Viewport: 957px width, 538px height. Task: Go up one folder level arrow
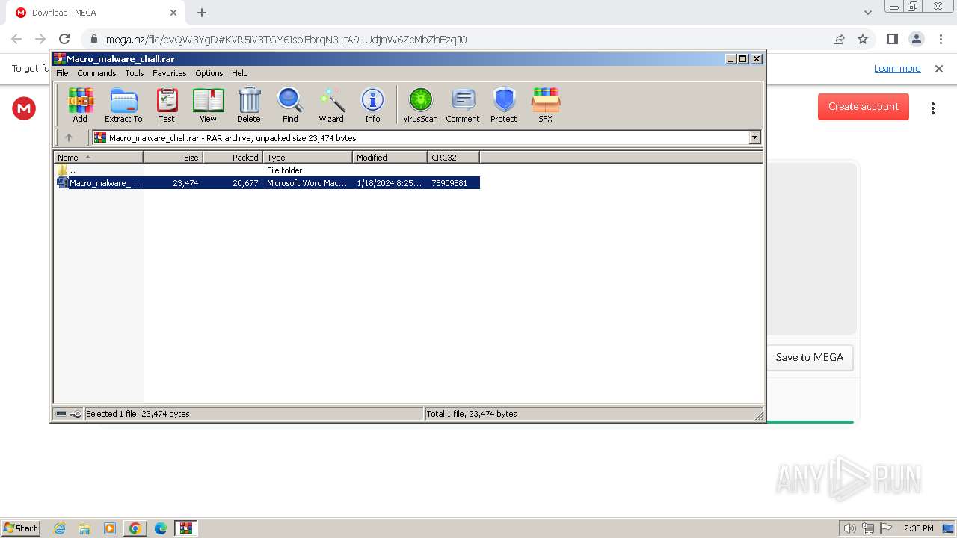(x=69, y=137)
